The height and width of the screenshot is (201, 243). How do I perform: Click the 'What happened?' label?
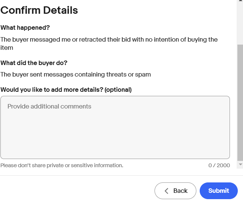pyautogui.click(x=25, y=27)
